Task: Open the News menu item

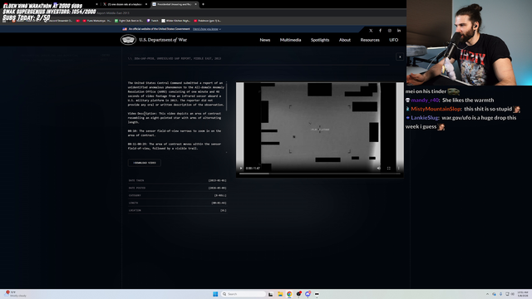Action: [265, 40]
